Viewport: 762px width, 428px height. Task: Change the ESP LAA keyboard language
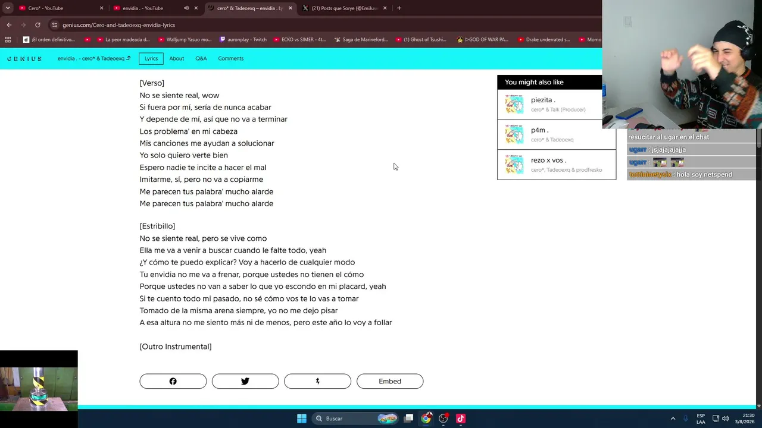(x=701, y=418)
